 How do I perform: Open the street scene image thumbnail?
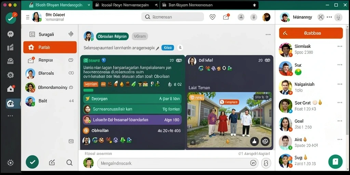click(229, 120)
